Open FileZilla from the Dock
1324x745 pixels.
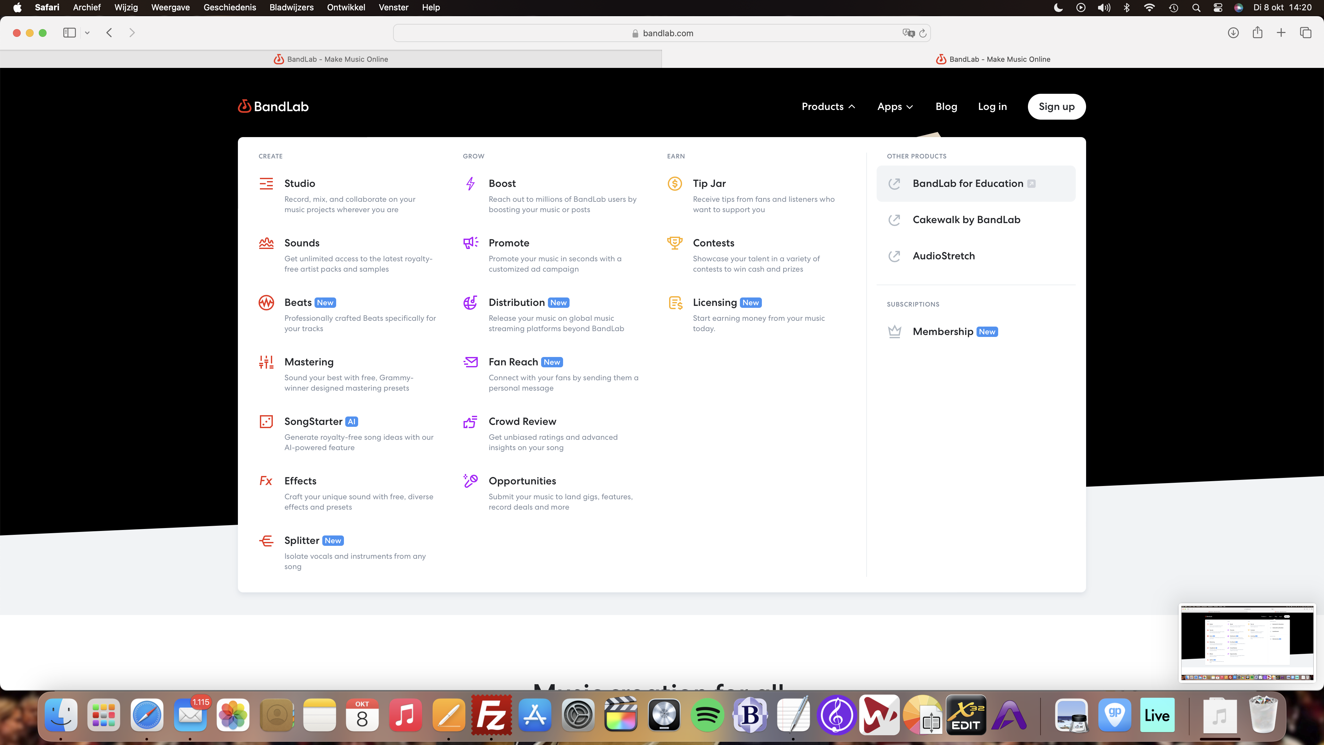pos(491,715)
